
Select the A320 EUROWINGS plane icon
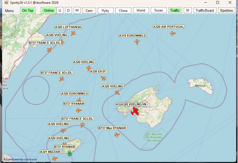79,100
